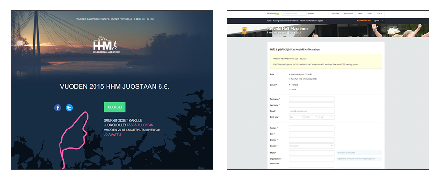442x177 pixels.
Task: Click the HHM Helsinki Half Marathon logo
Action: (106, 44)
